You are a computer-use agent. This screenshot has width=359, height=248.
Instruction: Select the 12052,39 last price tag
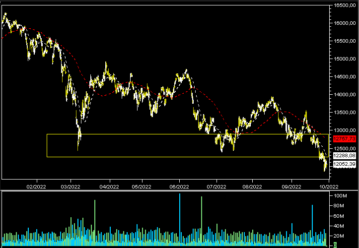click(345, 164)
